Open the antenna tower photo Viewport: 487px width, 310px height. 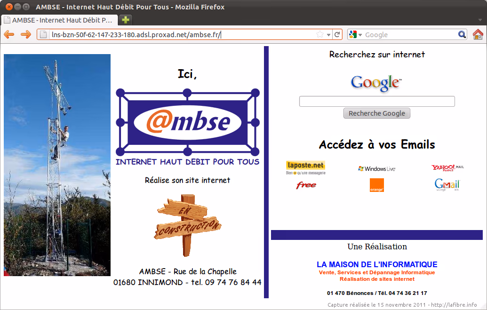57,165
